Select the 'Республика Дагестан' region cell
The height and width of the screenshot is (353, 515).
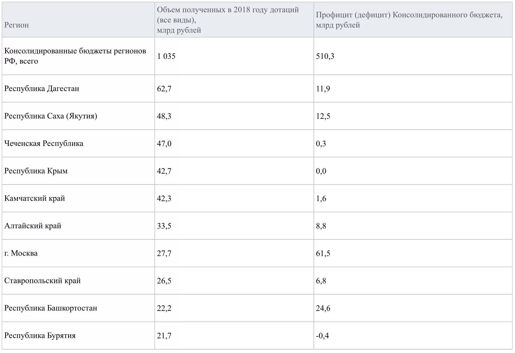42,88
